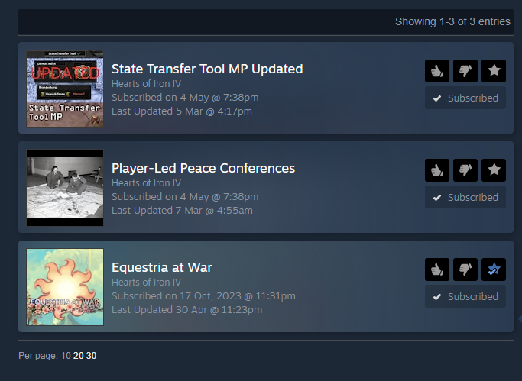This screenshot has width=522, height=381.
Task: Rate down Player-Led Peace Conferences
Action: coord(465,170)
